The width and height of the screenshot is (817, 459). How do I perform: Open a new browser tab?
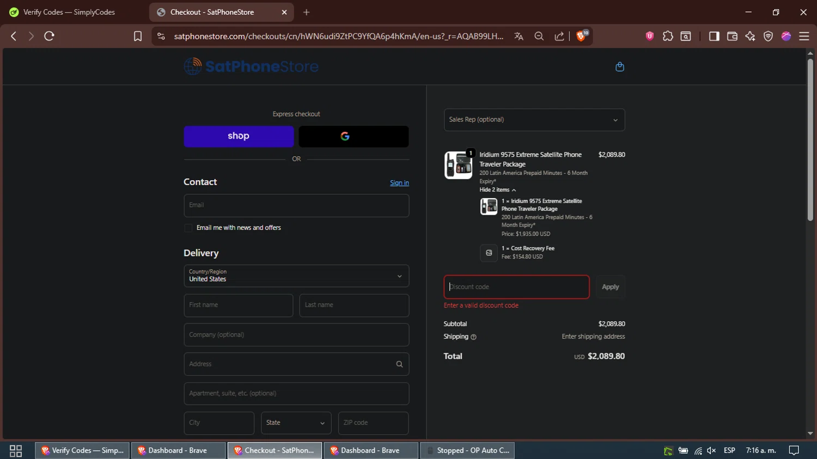pyautogui.click(x=306, y=12)
